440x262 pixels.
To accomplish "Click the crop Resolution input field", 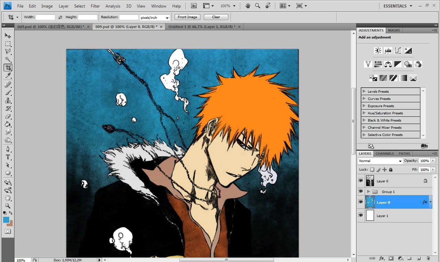I will pos(129,17).
